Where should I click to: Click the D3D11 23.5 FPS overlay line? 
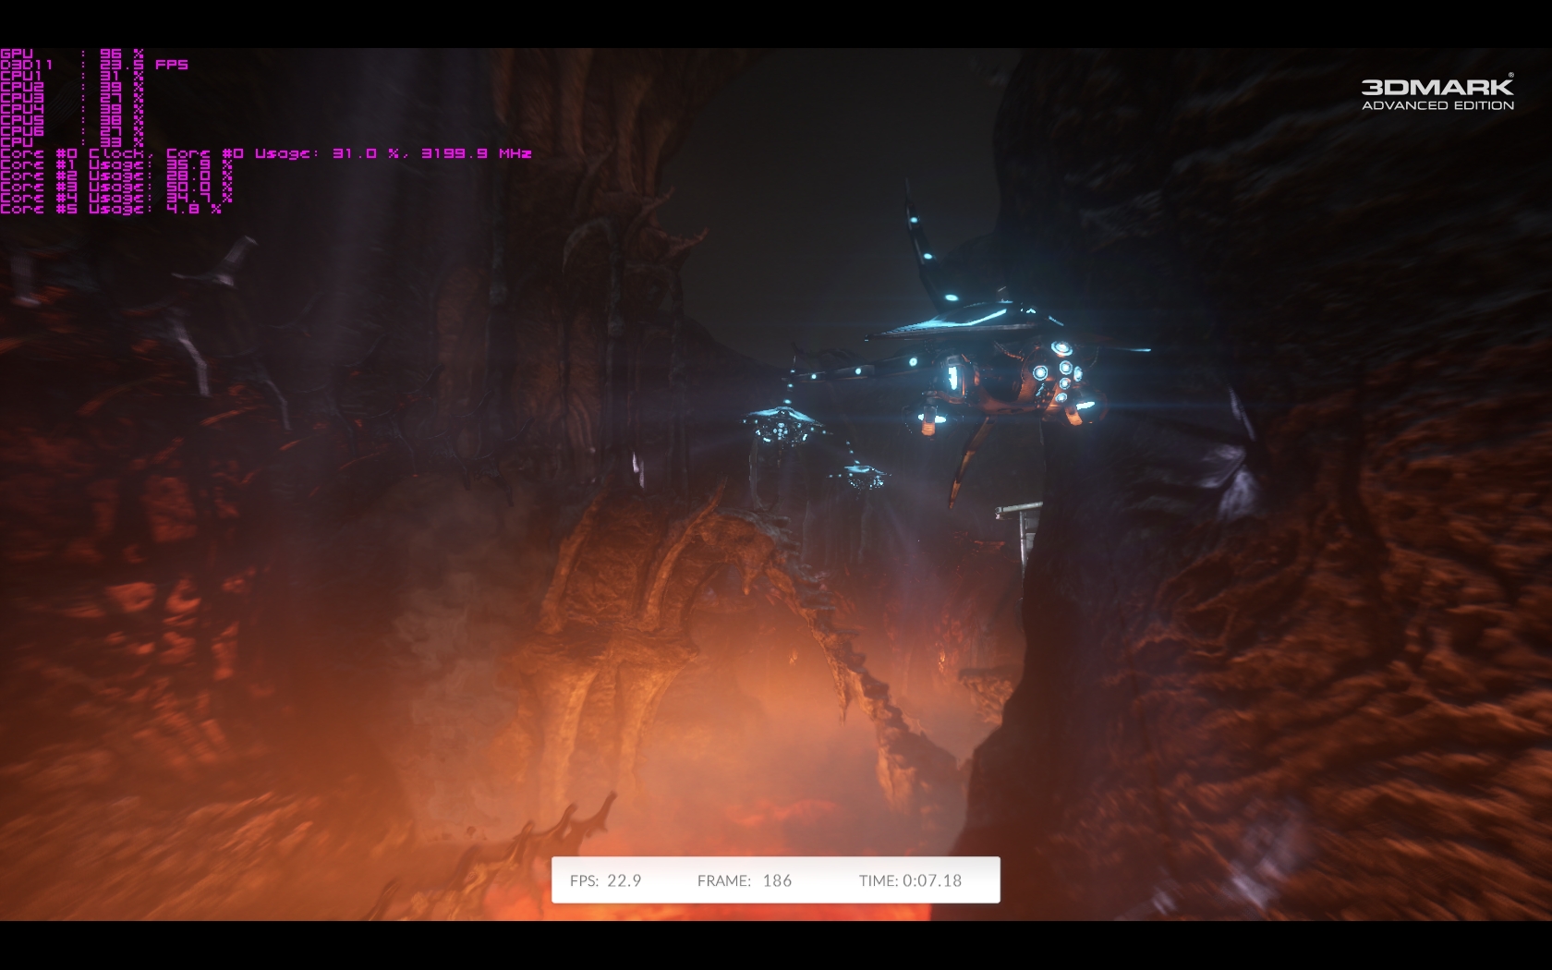point(94,65)
